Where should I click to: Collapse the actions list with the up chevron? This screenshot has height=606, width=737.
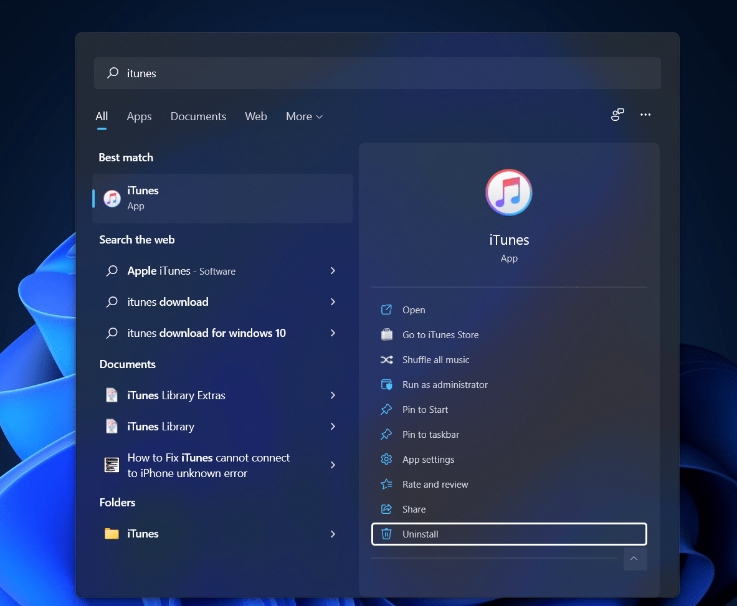(634, 559)
